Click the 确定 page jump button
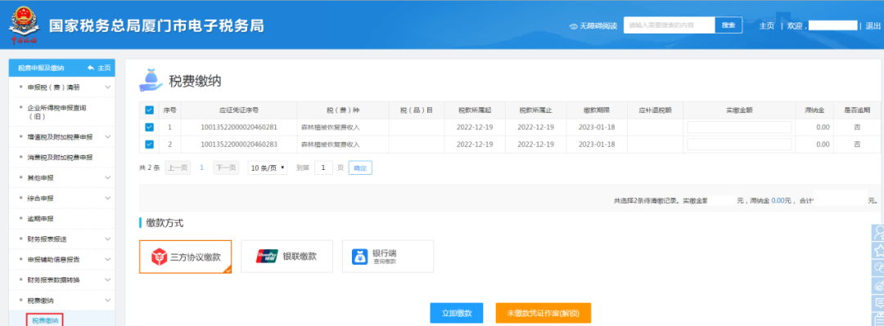 point(359,167)
